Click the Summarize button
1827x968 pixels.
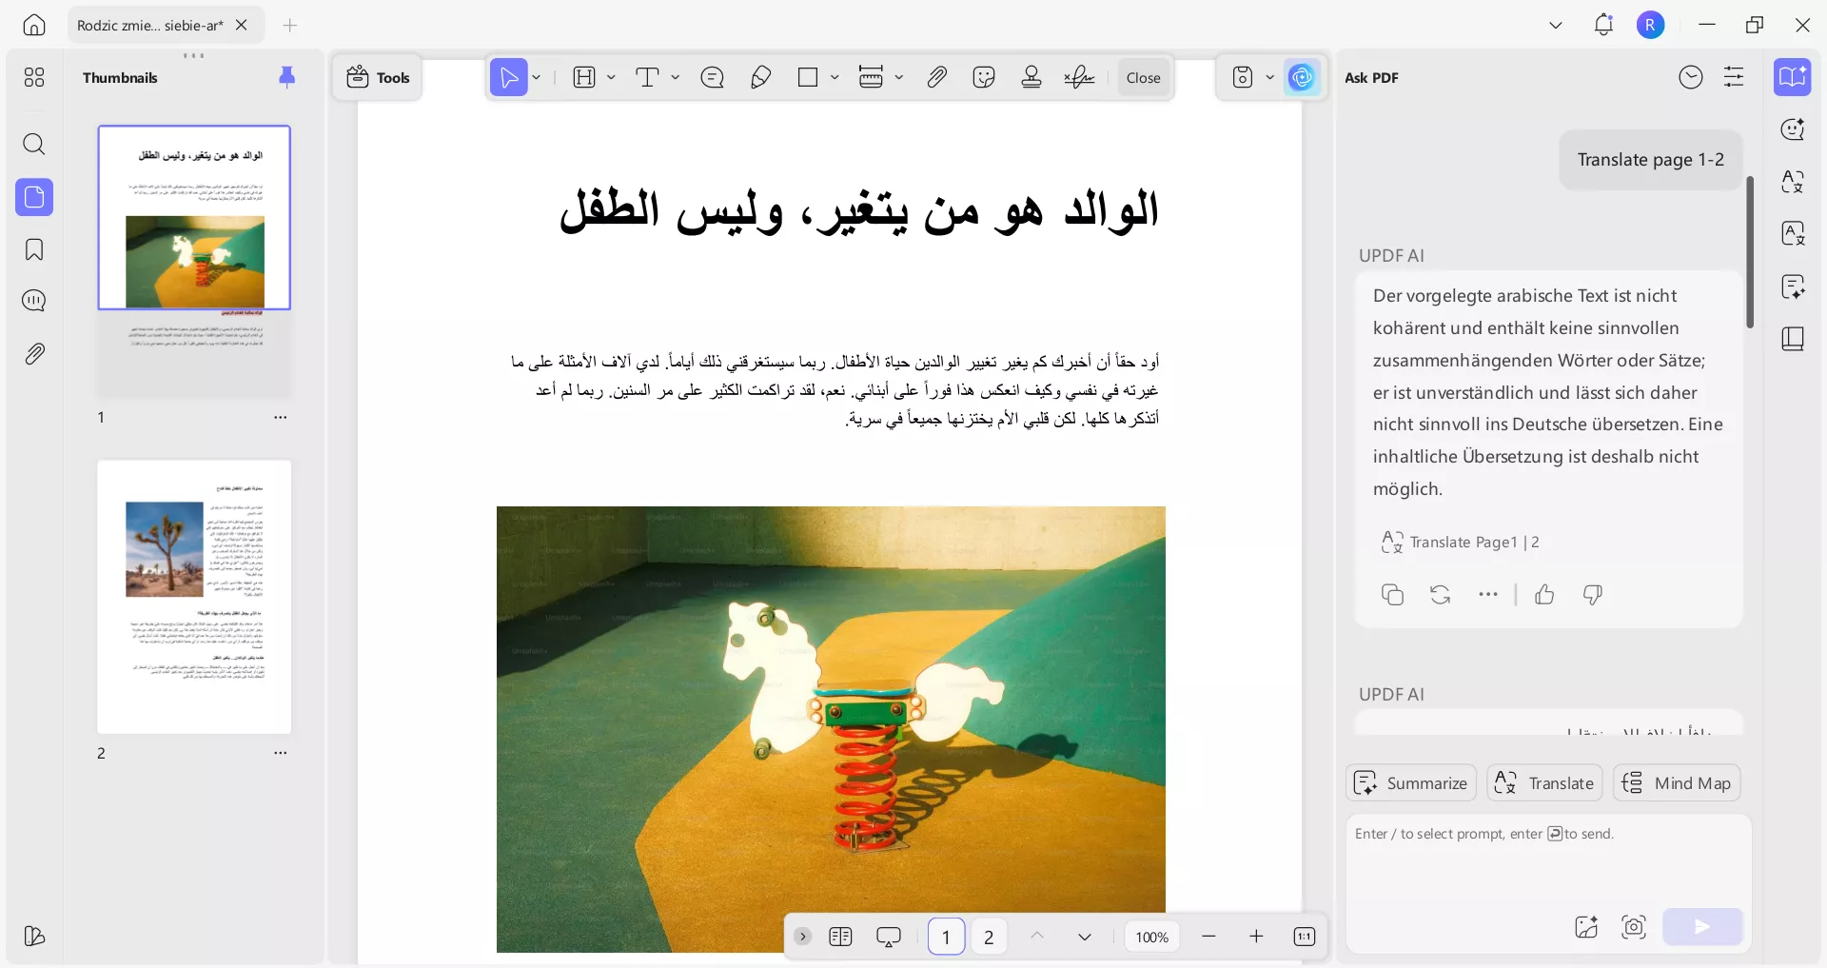pyautogui.click(x=1410, y=782)
